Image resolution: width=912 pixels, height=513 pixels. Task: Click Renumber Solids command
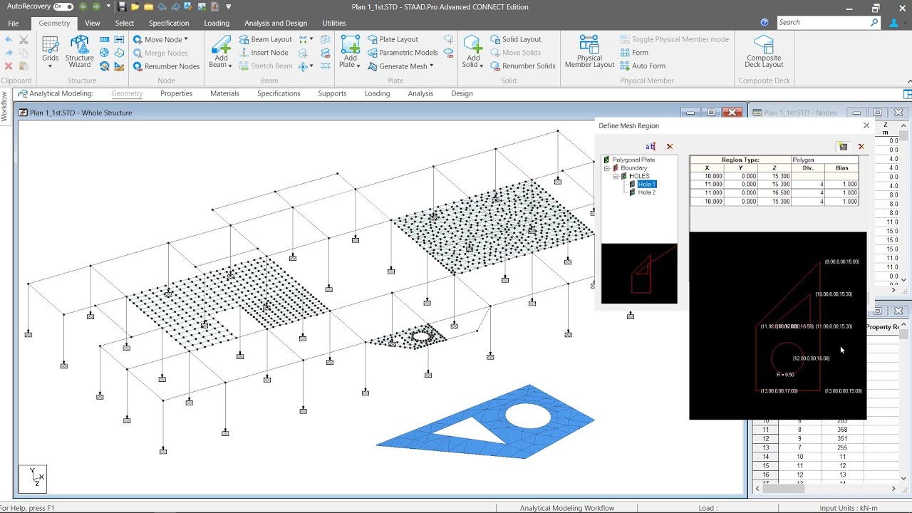coord(523,66)
